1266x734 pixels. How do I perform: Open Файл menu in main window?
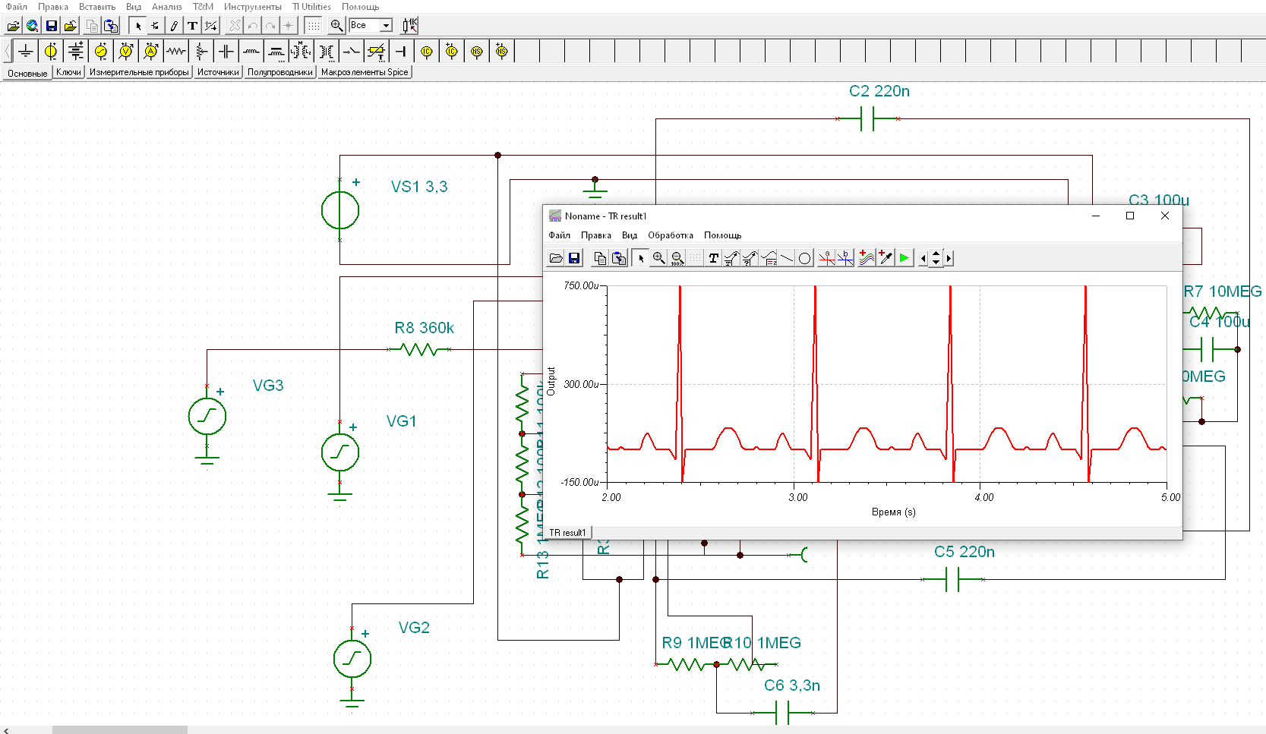click(x=17, y=7)
